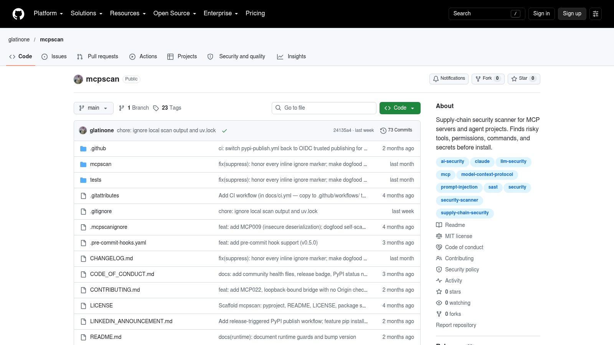614x345 pixels.
Task: Click the heart icon next to Code of conduct
Action: (x=439, y=247)
